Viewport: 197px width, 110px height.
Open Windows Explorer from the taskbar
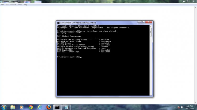(13, 107)
